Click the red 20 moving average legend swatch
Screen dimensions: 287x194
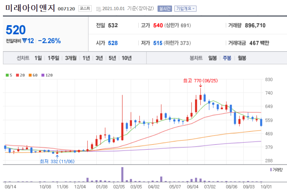(18, 75)
